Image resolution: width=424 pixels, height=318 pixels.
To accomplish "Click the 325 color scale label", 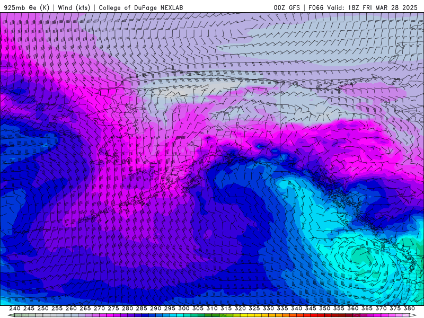I will tap(254, 308).
